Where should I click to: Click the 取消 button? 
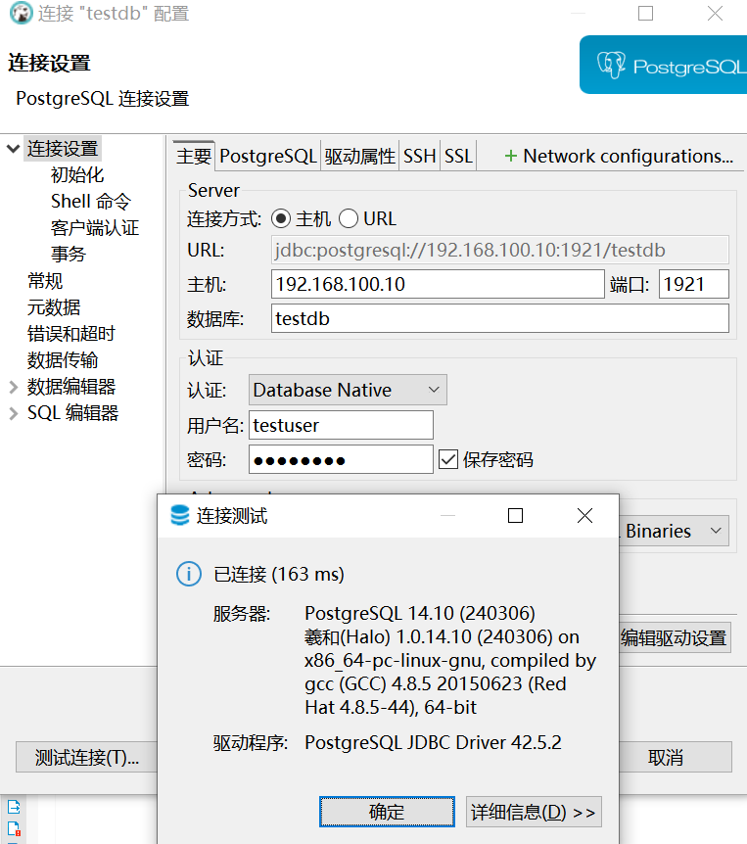click(x=676, y=757)
